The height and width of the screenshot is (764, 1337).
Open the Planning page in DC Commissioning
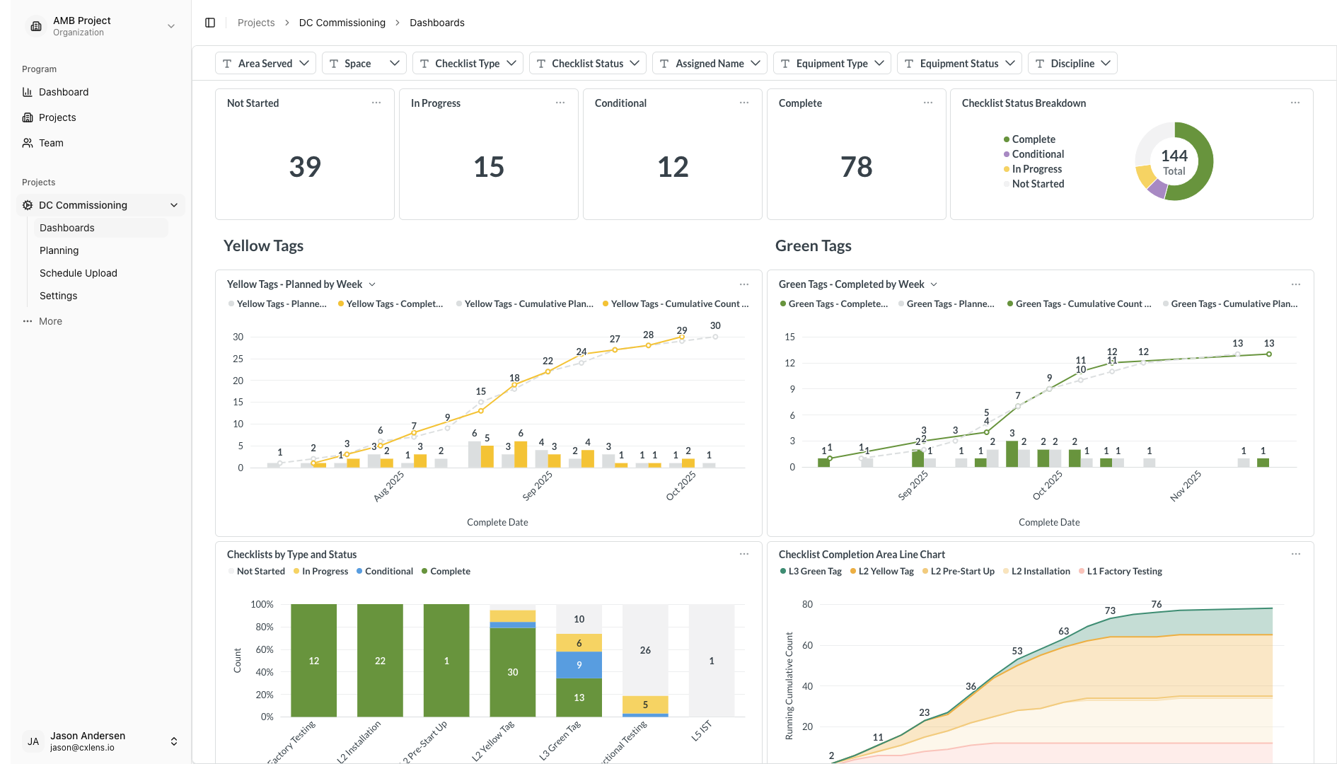[x=59, y=250]
